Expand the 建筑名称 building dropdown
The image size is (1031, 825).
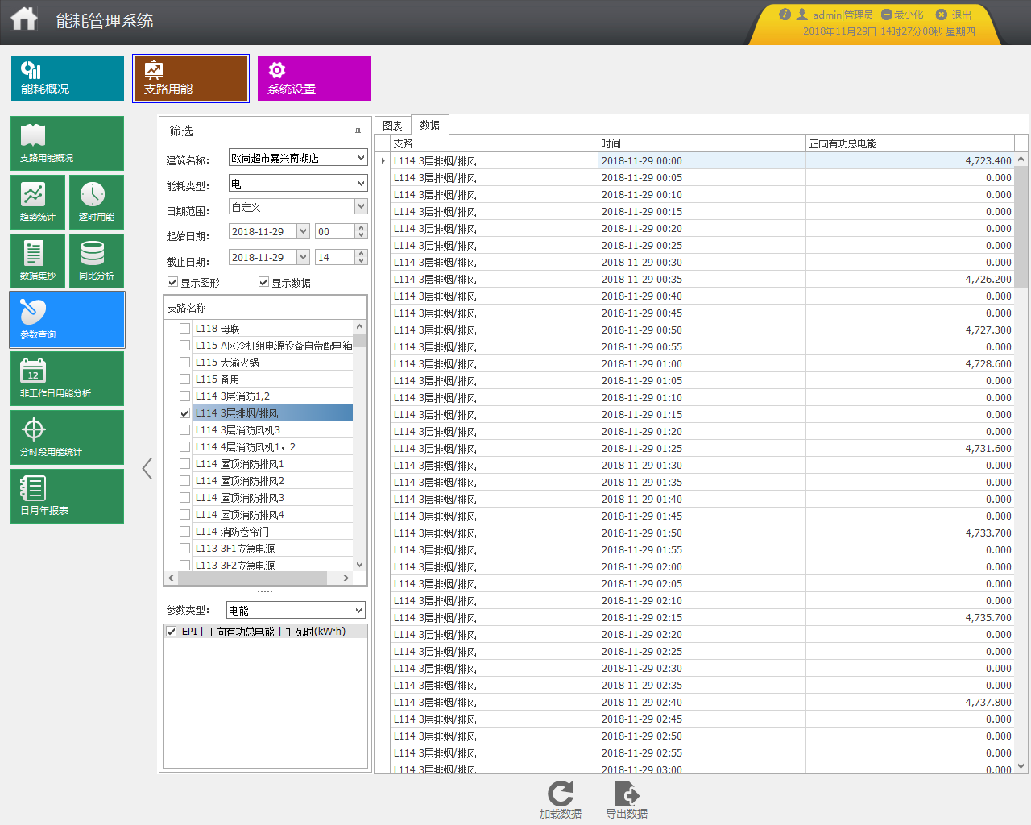(361, 158)
